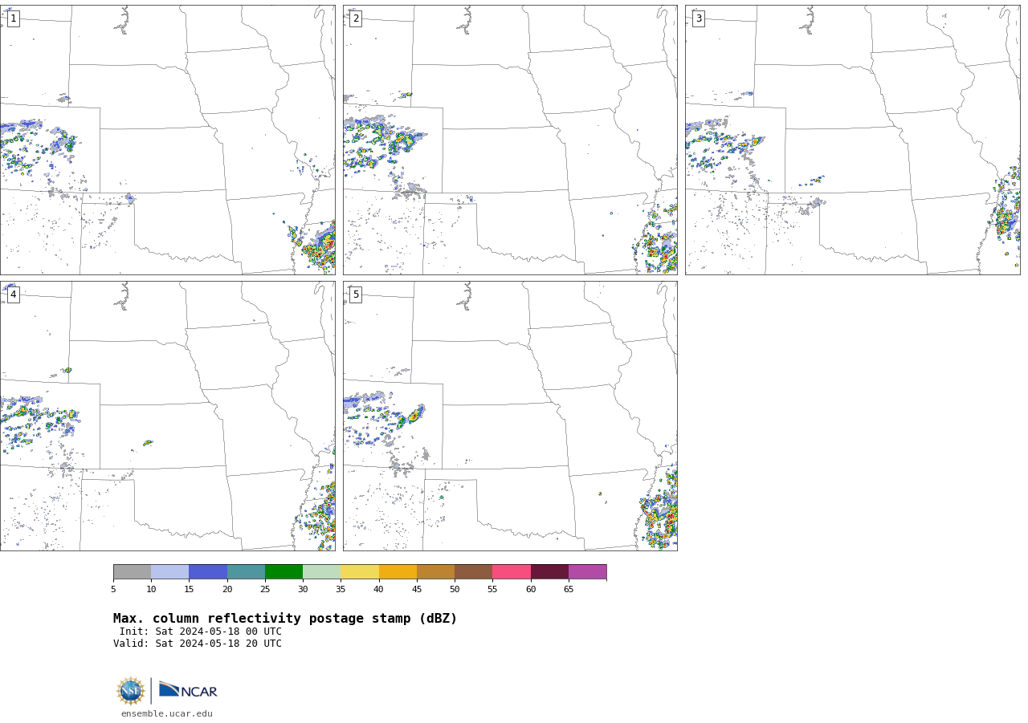The image size is (1028, 723).
Task: Click the 'Valid: Sat 2024-05-18 20 UTC' line
Action: [198, 644]
